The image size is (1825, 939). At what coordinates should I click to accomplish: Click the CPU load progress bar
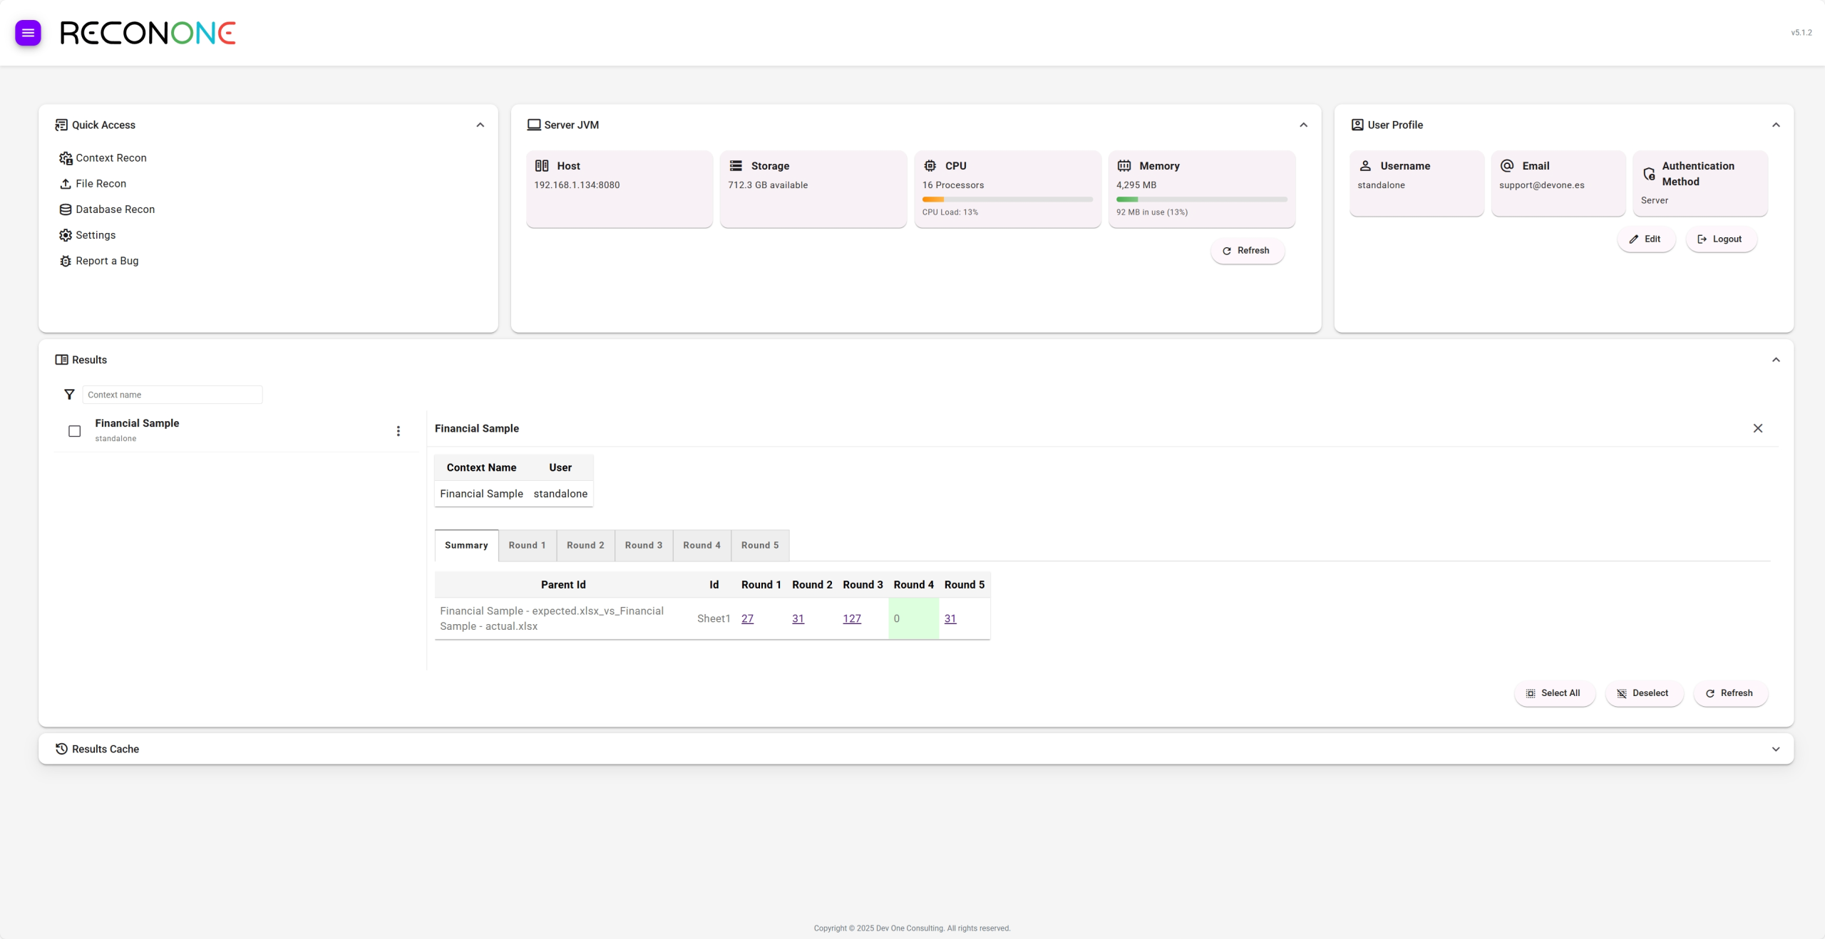coord(1007,199)
